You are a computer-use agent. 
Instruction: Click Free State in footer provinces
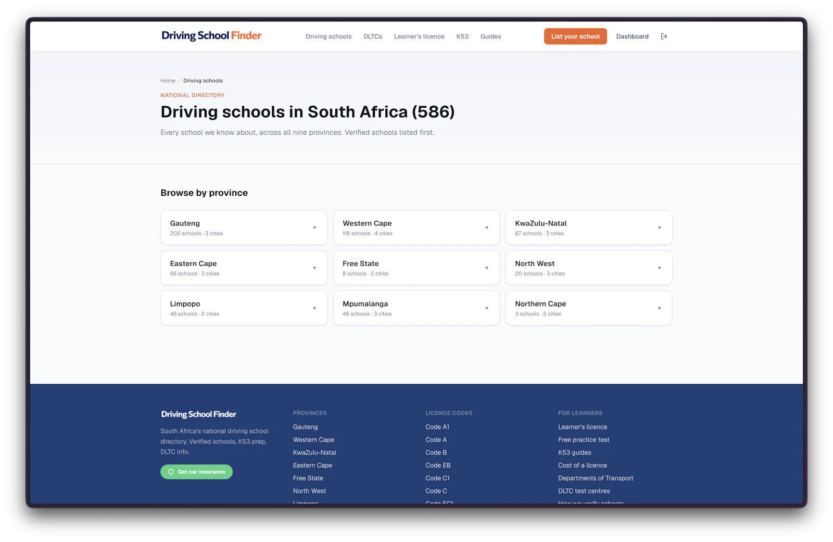(x=308, y=478)
